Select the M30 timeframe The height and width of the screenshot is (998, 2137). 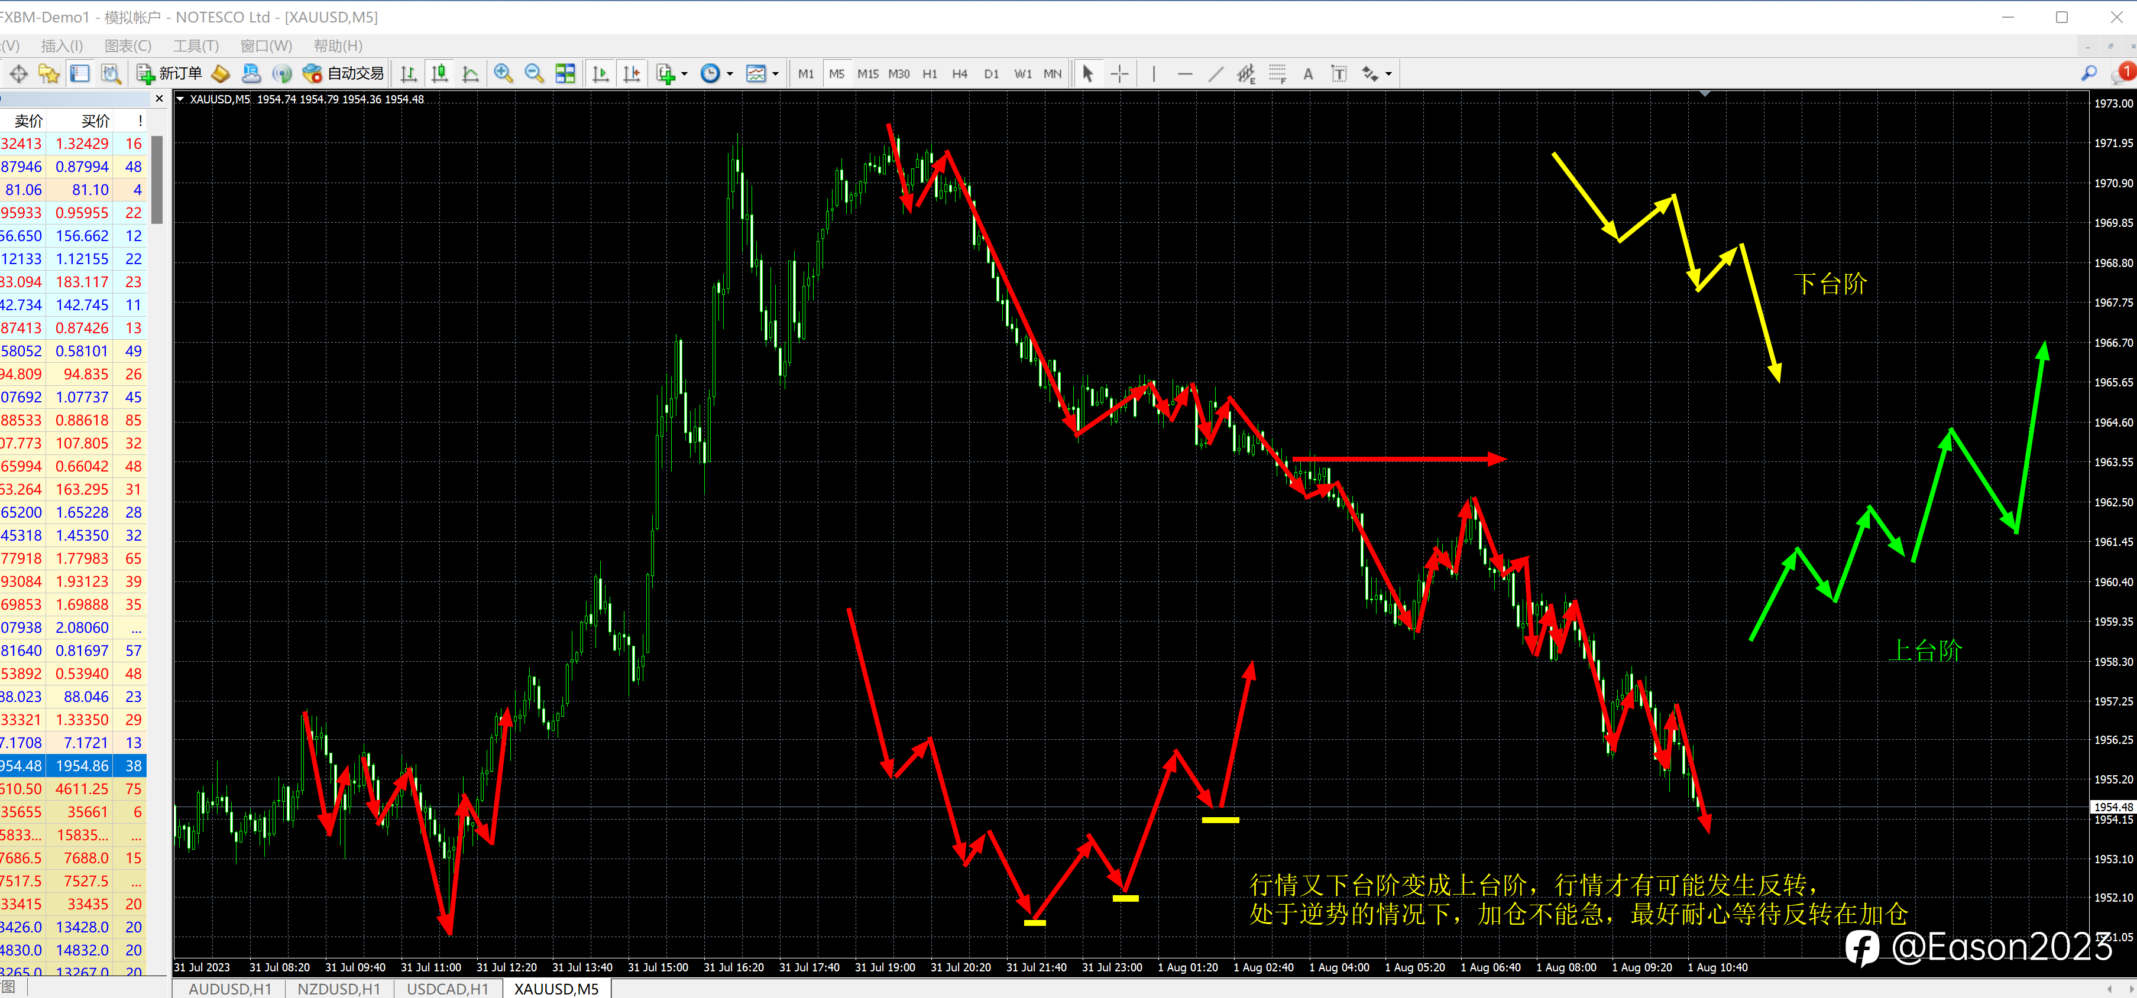pos(899,74)
